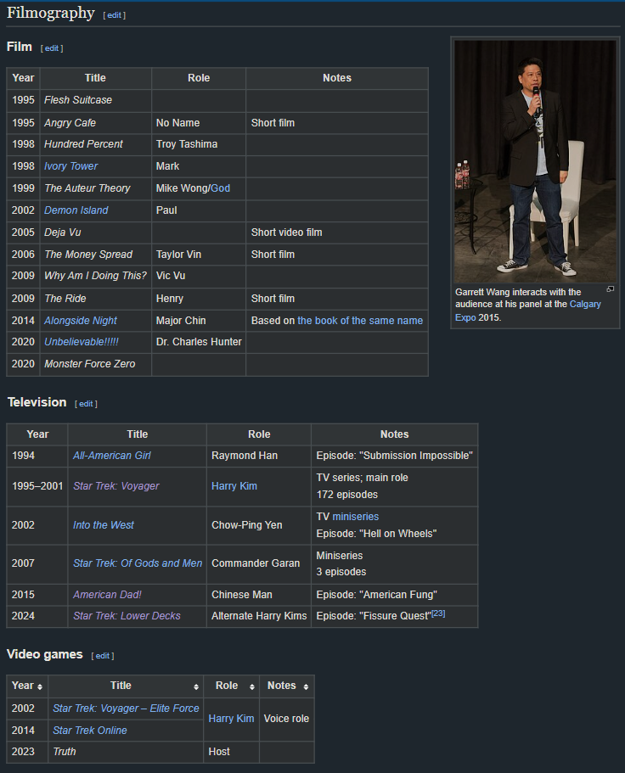Select 'Major Chin' role cell
Viewport: 625px width, 773px height.
pyautogui.click(x=199, y=321)
